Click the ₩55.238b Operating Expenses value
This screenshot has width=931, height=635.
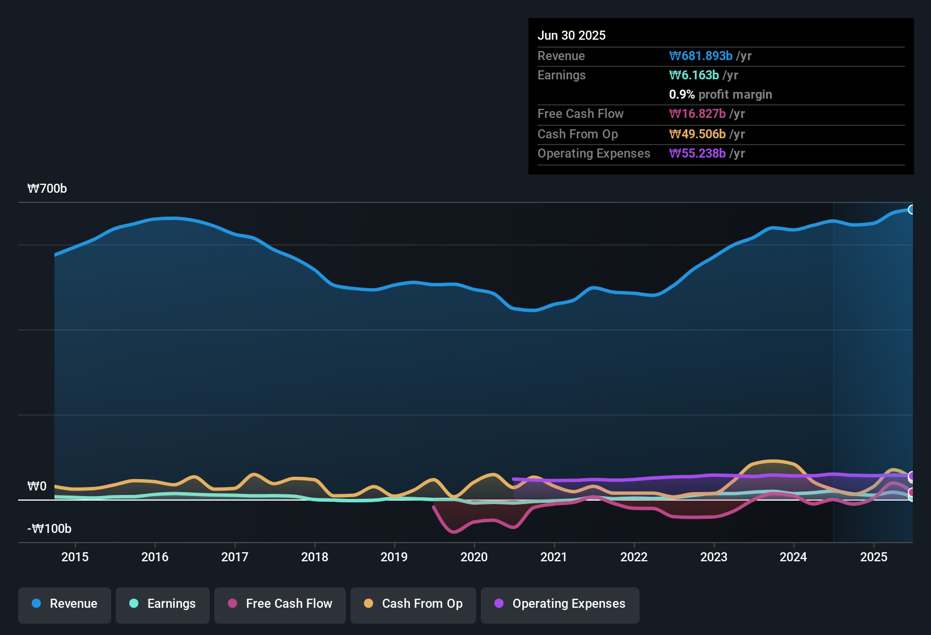point(698,153)
